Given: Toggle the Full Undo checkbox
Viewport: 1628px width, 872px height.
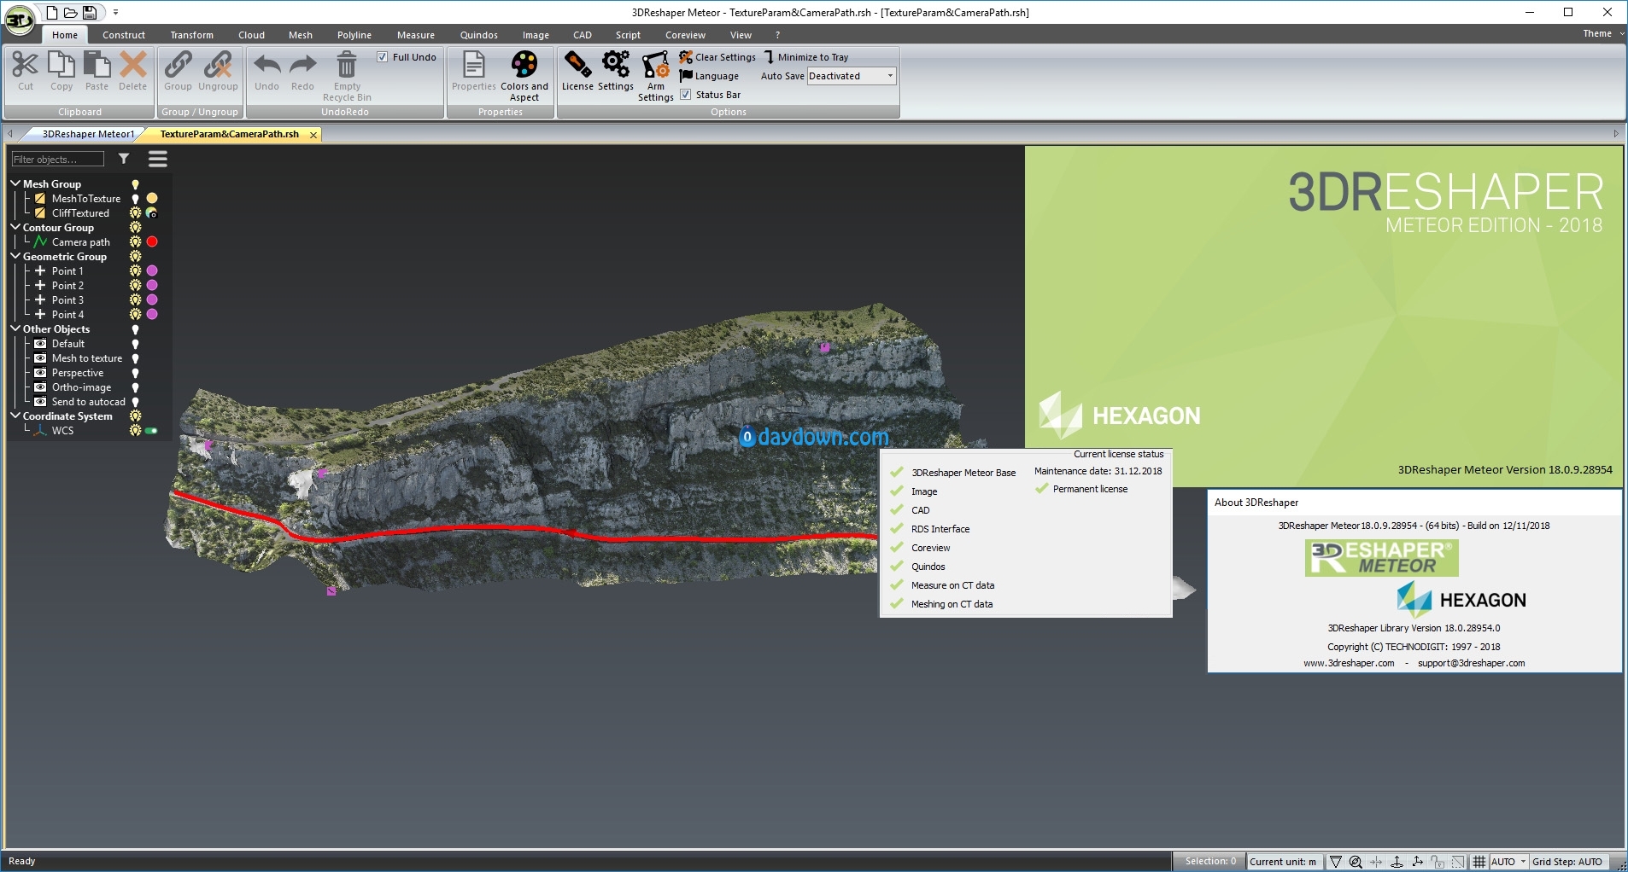Looking at the screenshot, I should click(383, 57).
